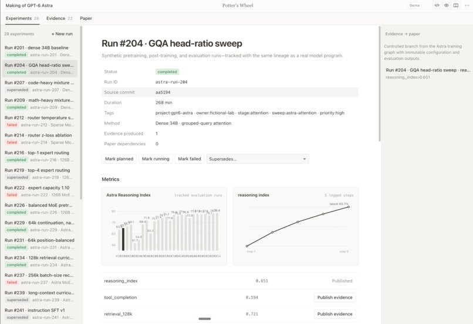The width and height of the screenshot is (473, 324).
Task: Click the Duration 268 min value
Action: pyautogui.click(x=164, y=103)
